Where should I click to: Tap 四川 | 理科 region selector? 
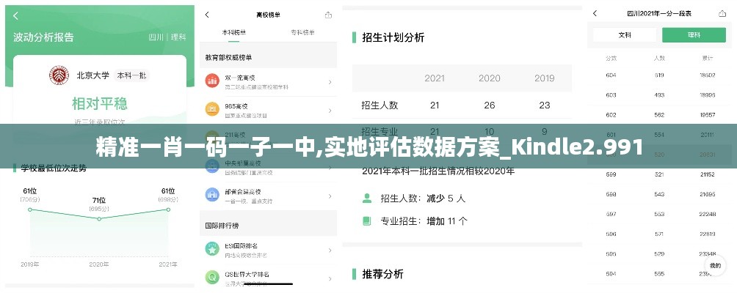pos(167,37)
